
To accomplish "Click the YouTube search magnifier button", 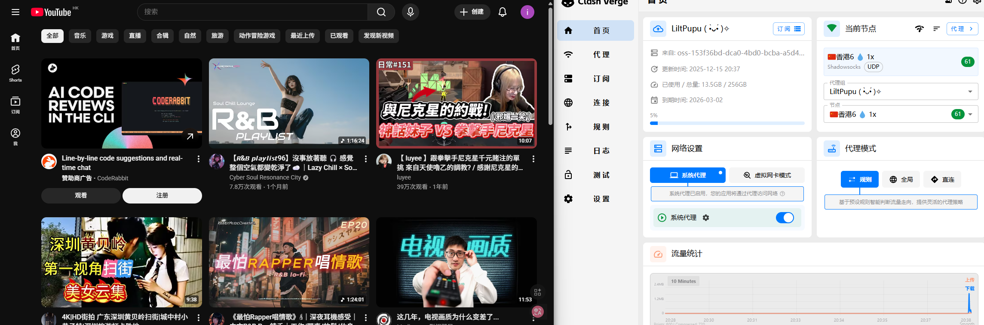I will click(381, 12).
